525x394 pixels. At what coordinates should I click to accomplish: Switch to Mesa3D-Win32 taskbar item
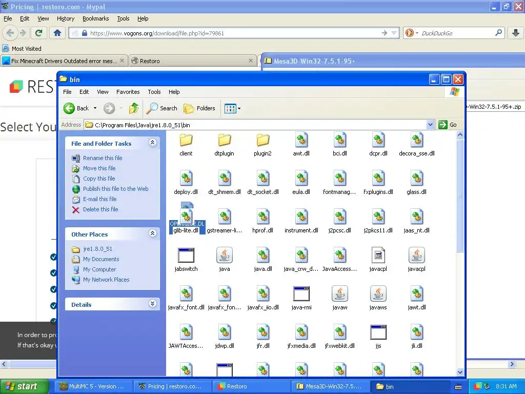coord(330,386)
